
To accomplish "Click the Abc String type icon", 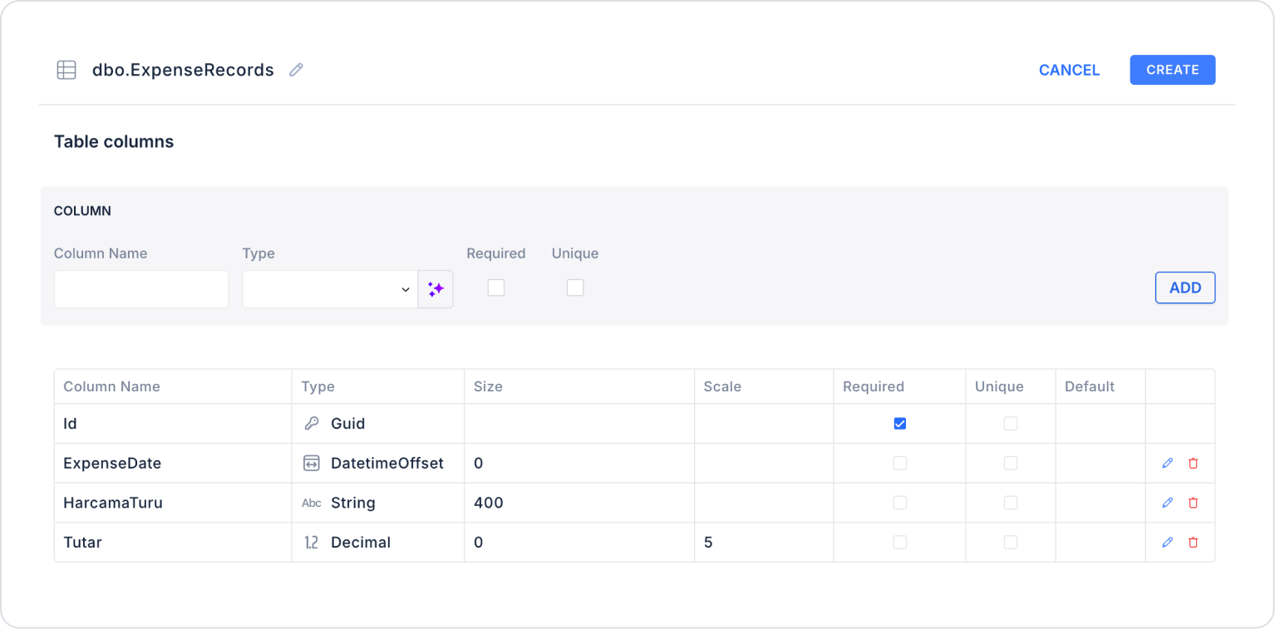I will (311, 503).
